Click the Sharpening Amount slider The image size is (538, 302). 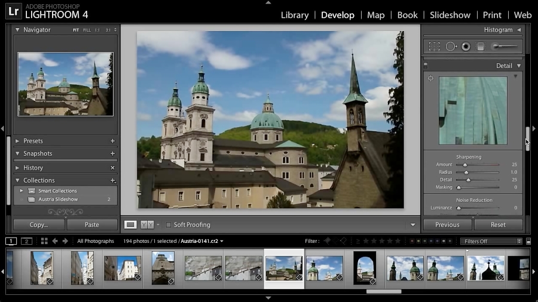coord(478,165)
